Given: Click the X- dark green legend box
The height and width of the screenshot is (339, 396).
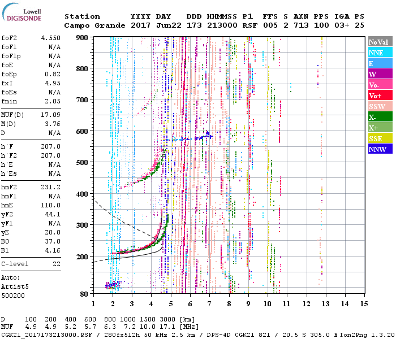Looking at the screenshot, I should [380, 117].
